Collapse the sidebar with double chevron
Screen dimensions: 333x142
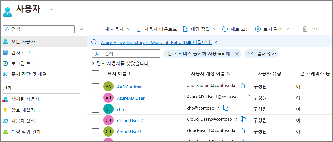tap(81, 30)
